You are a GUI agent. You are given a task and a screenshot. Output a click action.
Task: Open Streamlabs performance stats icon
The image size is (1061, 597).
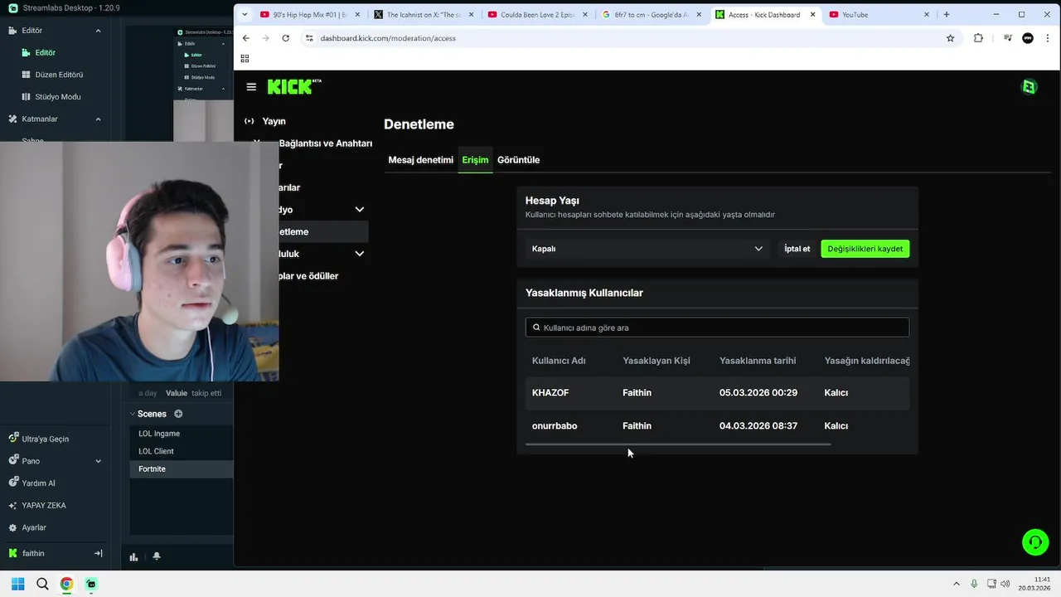pos(133,556)
